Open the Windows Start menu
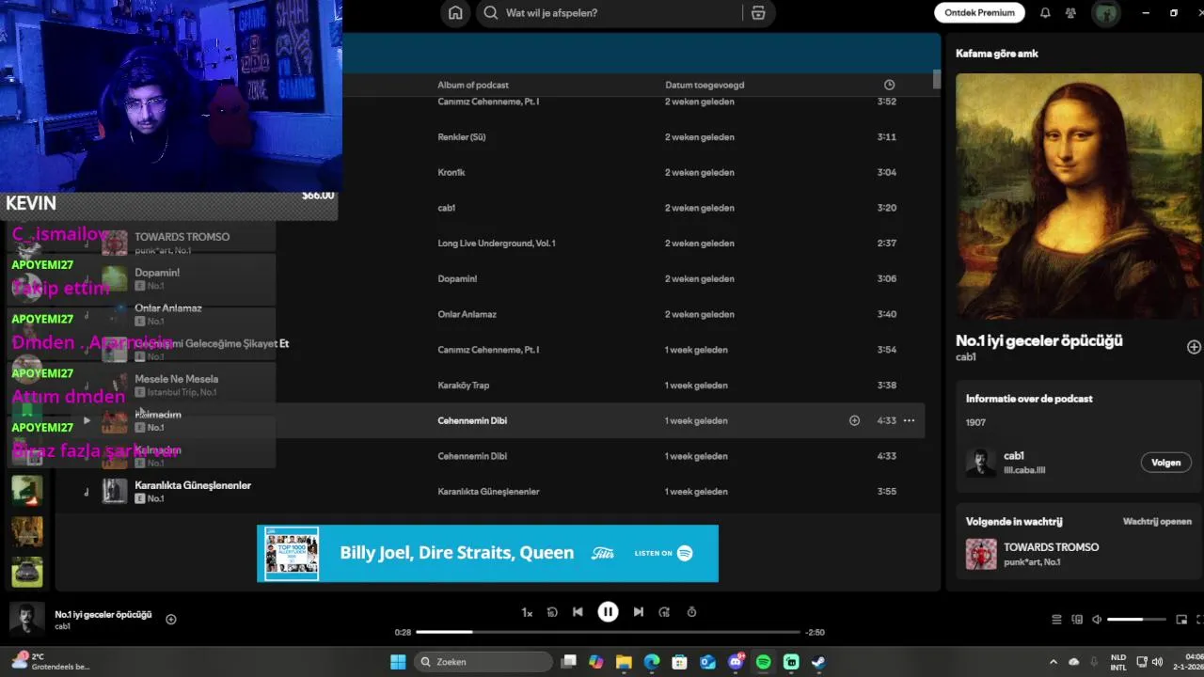Image resolution: width=1204 pixels, height=677 pixels. pyautogui.click(x=398, y=662)
